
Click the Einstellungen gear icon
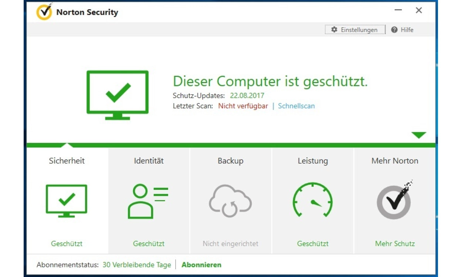[334, 30]
